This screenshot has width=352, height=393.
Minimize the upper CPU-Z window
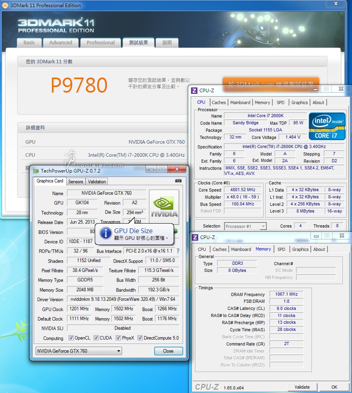coord(316,89)
